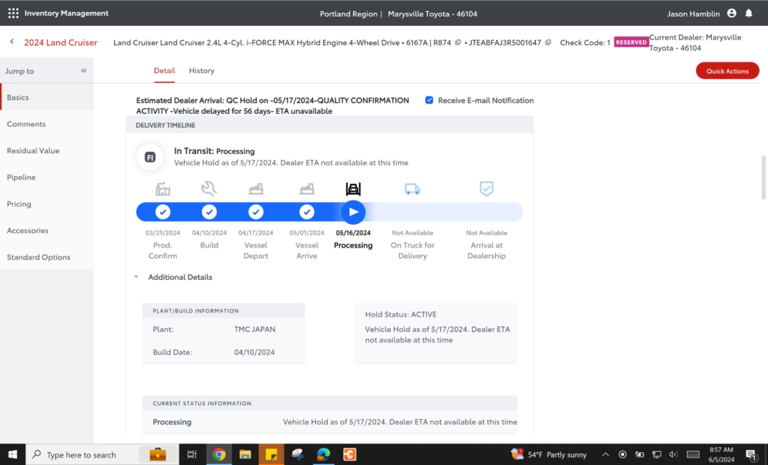
Task: Jump to Residual Value section
Action: coord(47,151)
